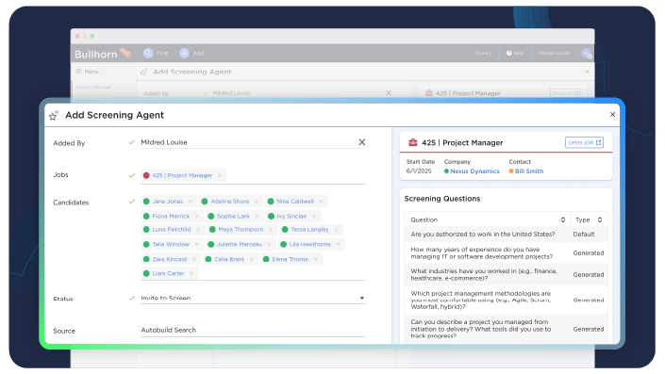
Task: Open the Nexus Dynamics company link
Action: (x=474, y=171)
